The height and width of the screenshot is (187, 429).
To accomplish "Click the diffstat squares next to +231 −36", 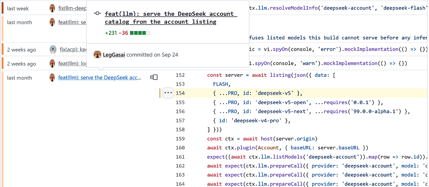I will (140, 33).
